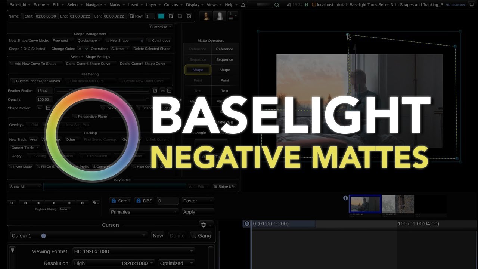
Task: Open the Viewing Format HD 1920x1080 dropdown
Action: (134, 251)
